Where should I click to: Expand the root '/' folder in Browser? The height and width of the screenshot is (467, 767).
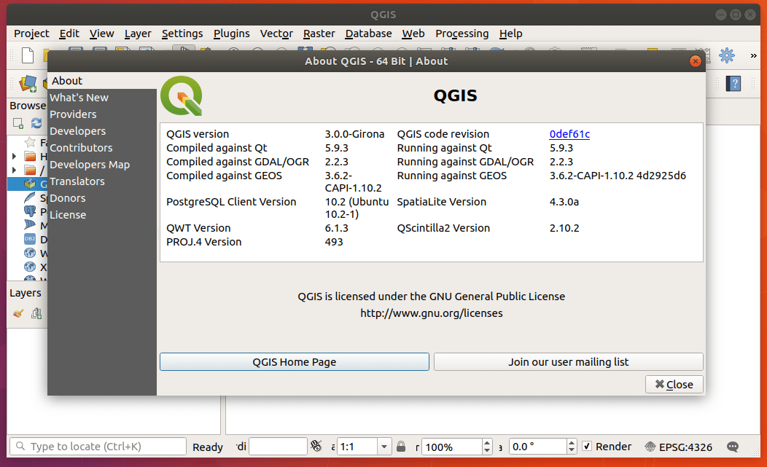pyautogui.click(x=14, y=170)
